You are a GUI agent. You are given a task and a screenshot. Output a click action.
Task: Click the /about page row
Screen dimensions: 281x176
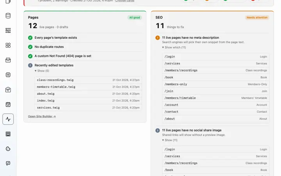point(215,119)
